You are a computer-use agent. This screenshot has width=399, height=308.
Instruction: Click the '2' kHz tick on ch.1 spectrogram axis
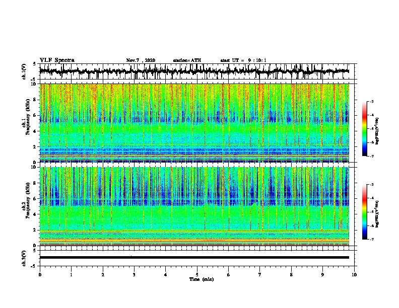pos(35,147)
